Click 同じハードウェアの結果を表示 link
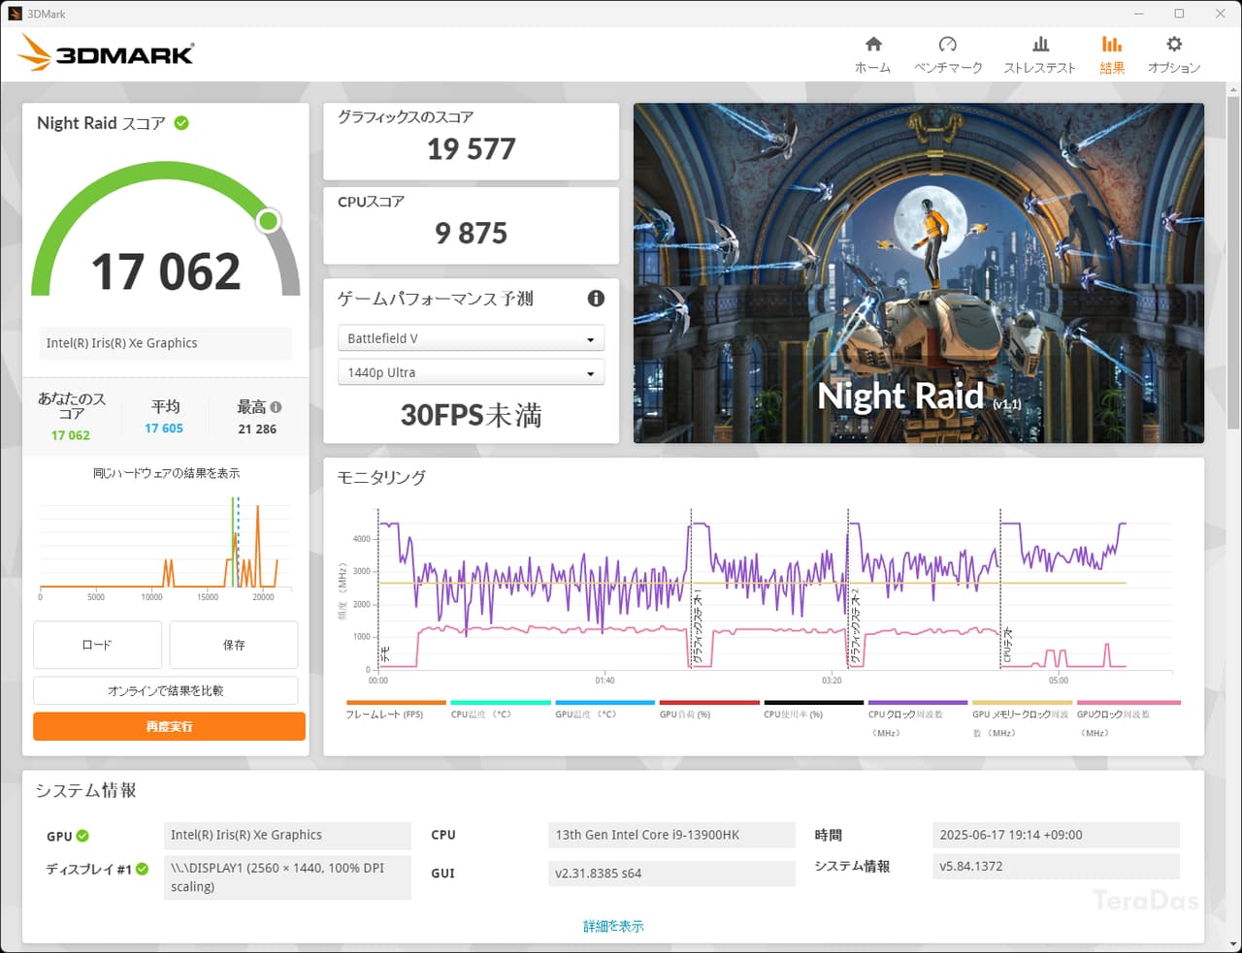The width and height of the screenshot is (1242, 953). click(166, 473)
